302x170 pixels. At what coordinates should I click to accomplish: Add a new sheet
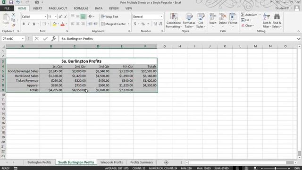[166, 162]
